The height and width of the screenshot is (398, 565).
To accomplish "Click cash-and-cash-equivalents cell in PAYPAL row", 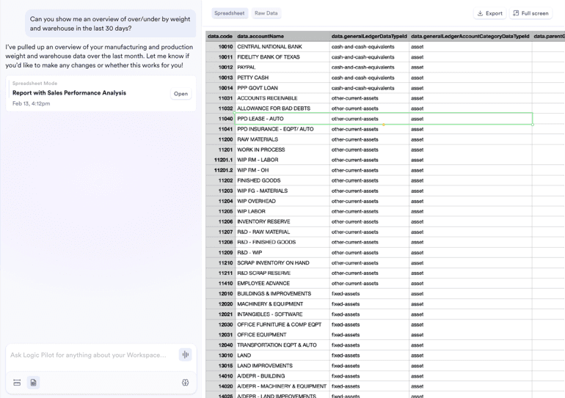I will click(369, 67).
